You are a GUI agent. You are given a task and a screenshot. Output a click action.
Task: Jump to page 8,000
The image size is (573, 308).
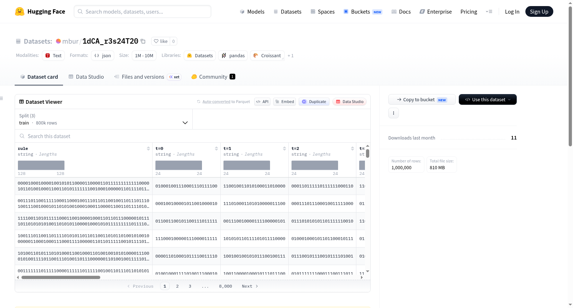[x=226, y=286]
